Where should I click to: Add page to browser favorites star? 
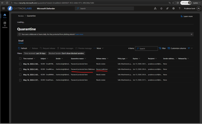[x=173, y=3]
